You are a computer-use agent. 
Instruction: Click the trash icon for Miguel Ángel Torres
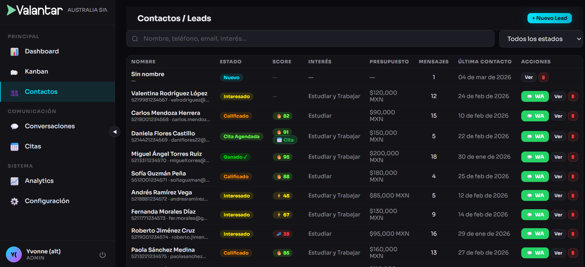573,157
